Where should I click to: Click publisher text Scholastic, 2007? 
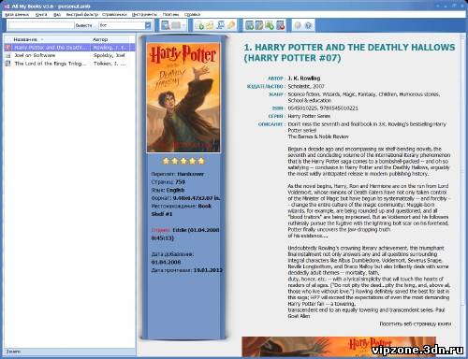[x=306, y=86]
